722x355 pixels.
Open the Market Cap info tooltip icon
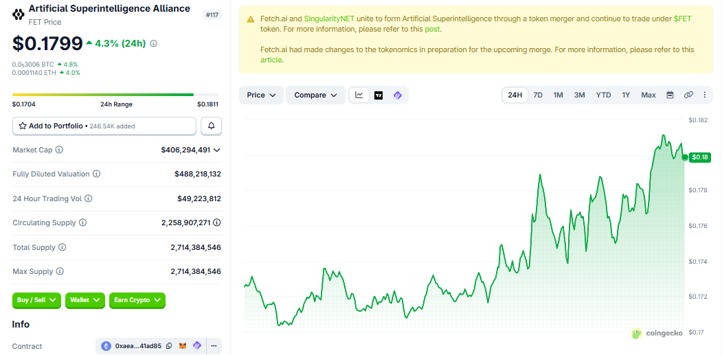point(59,150)
